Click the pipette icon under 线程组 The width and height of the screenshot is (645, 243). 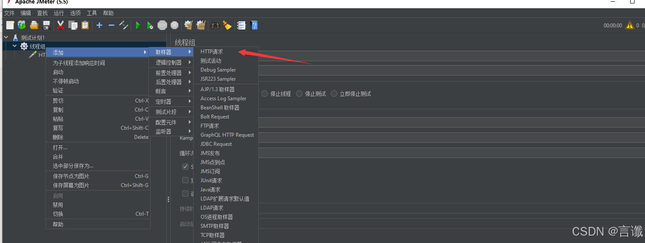point(33,55)
